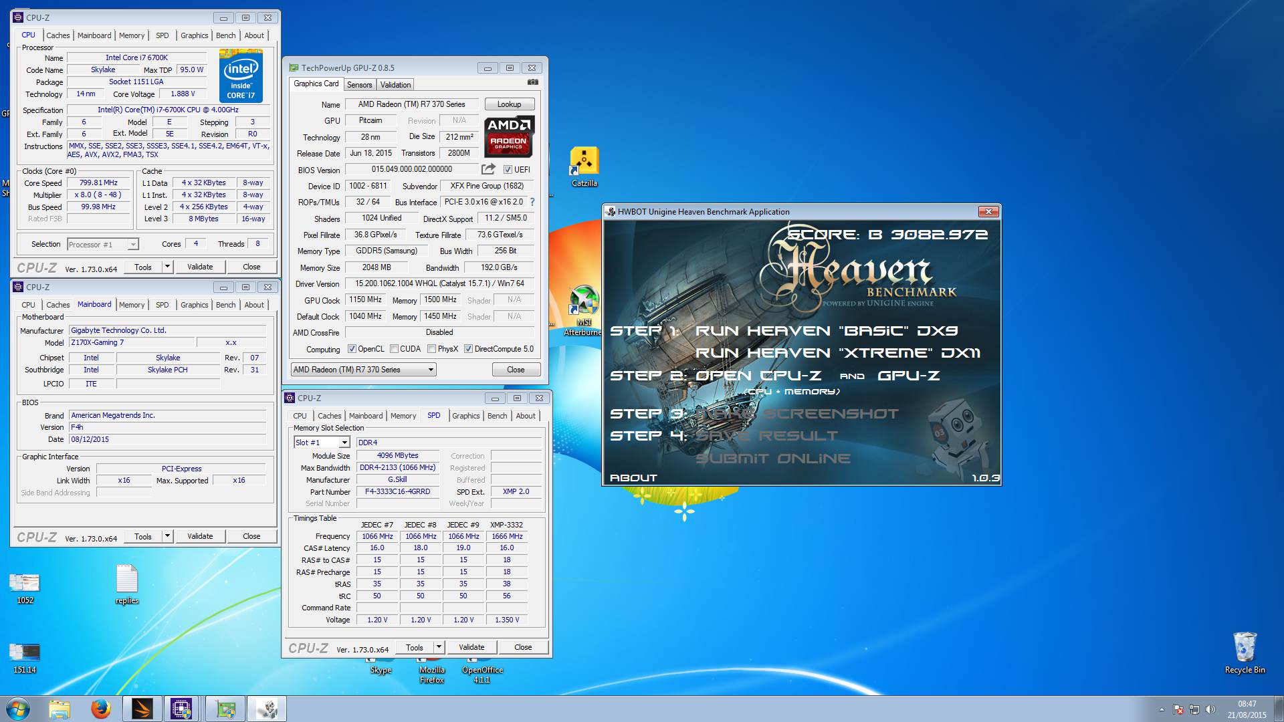Click the Close button in GPU-Z

click(x=516, y=370)
